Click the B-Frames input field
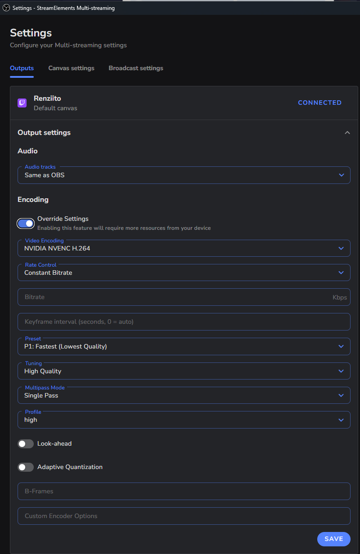This screenshot has width=360, height=554. [x=184, y=491]
